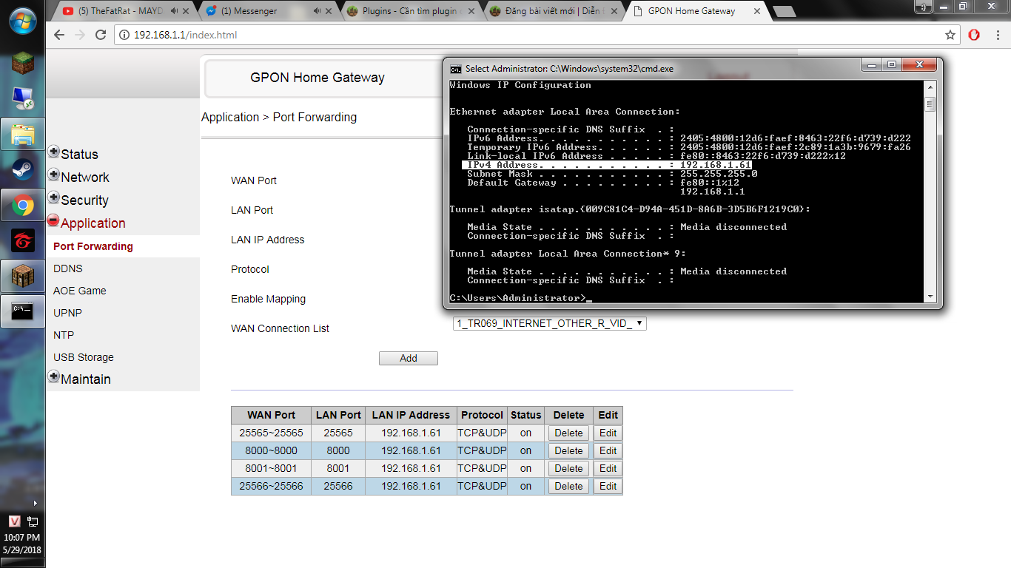Open the Opera extension icon

[975, 35]
